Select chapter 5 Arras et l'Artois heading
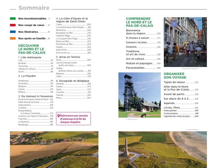The width and height of the screenshot is (217, 168). click(68, 57)
